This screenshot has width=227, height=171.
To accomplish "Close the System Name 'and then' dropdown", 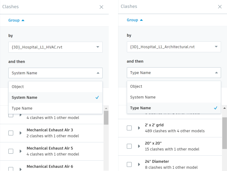I will (x=56, y=73).
